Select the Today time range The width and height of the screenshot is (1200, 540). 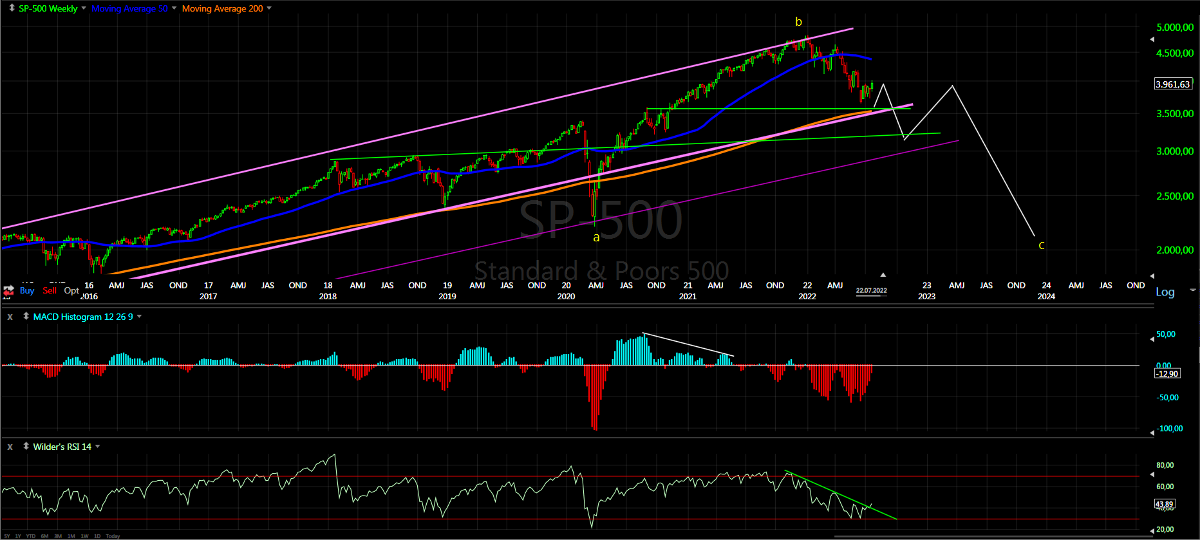113,536
